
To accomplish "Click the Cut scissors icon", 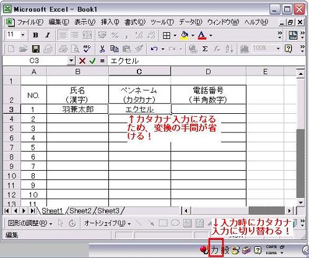I will 102,49.
